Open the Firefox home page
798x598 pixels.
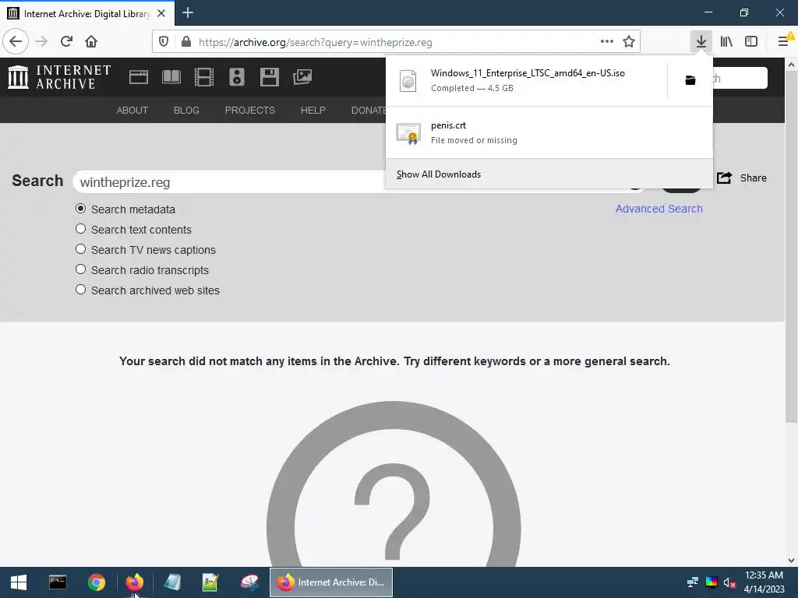pos(91,42)
